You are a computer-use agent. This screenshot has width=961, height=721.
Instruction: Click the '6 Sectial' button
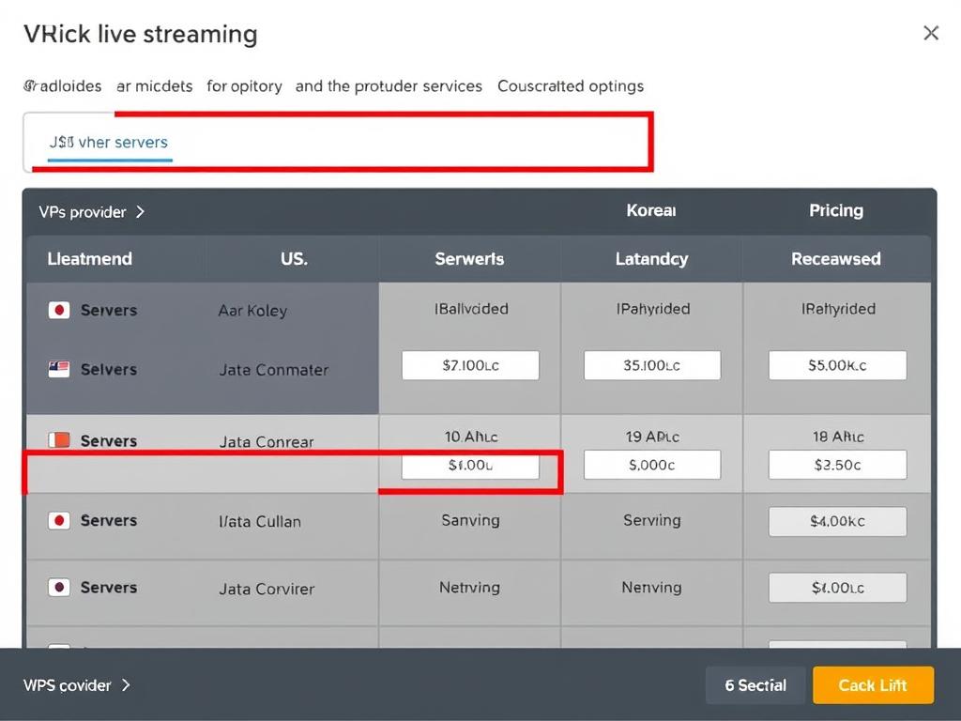click(x=755, y=684)
